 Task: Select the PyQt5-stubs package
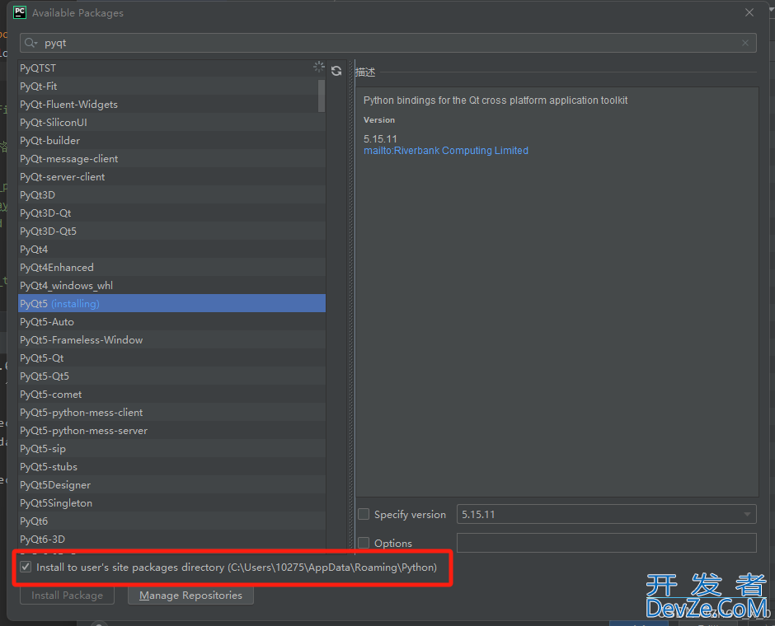point(171,466)
